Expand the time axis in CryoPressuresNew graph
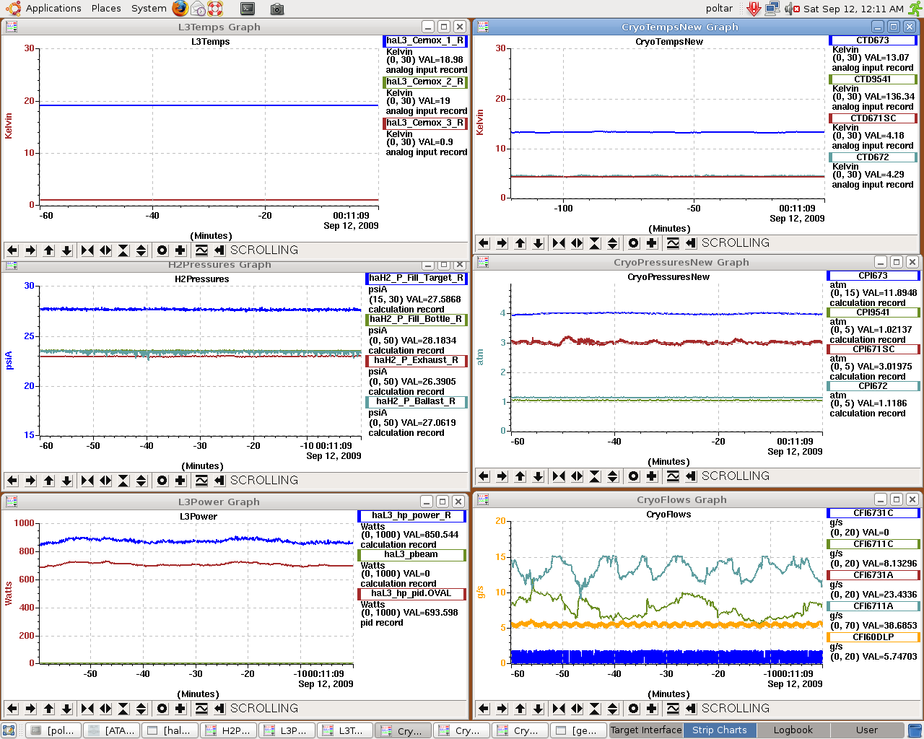924x739 pixels. [x=577, y=476]
